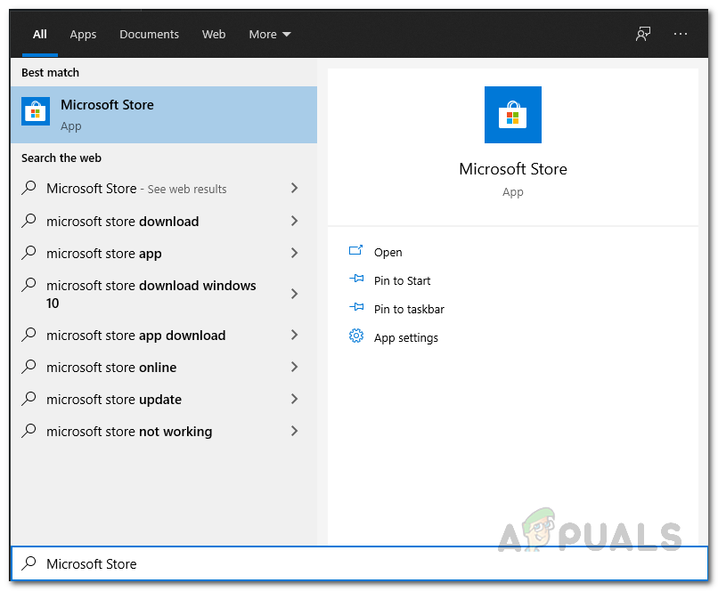Click the Open action icon
This screenshot has width=718, height=591.
[356, 252]
